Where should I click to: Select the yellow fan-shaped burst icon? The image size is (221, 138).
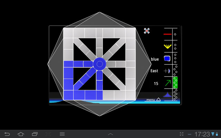[x=167, y=46]
